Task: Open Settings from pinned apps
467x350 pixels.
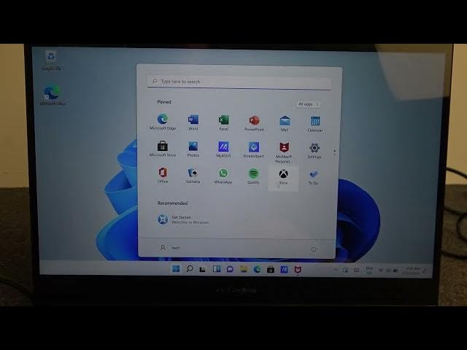Action: [x=314, y=151]
